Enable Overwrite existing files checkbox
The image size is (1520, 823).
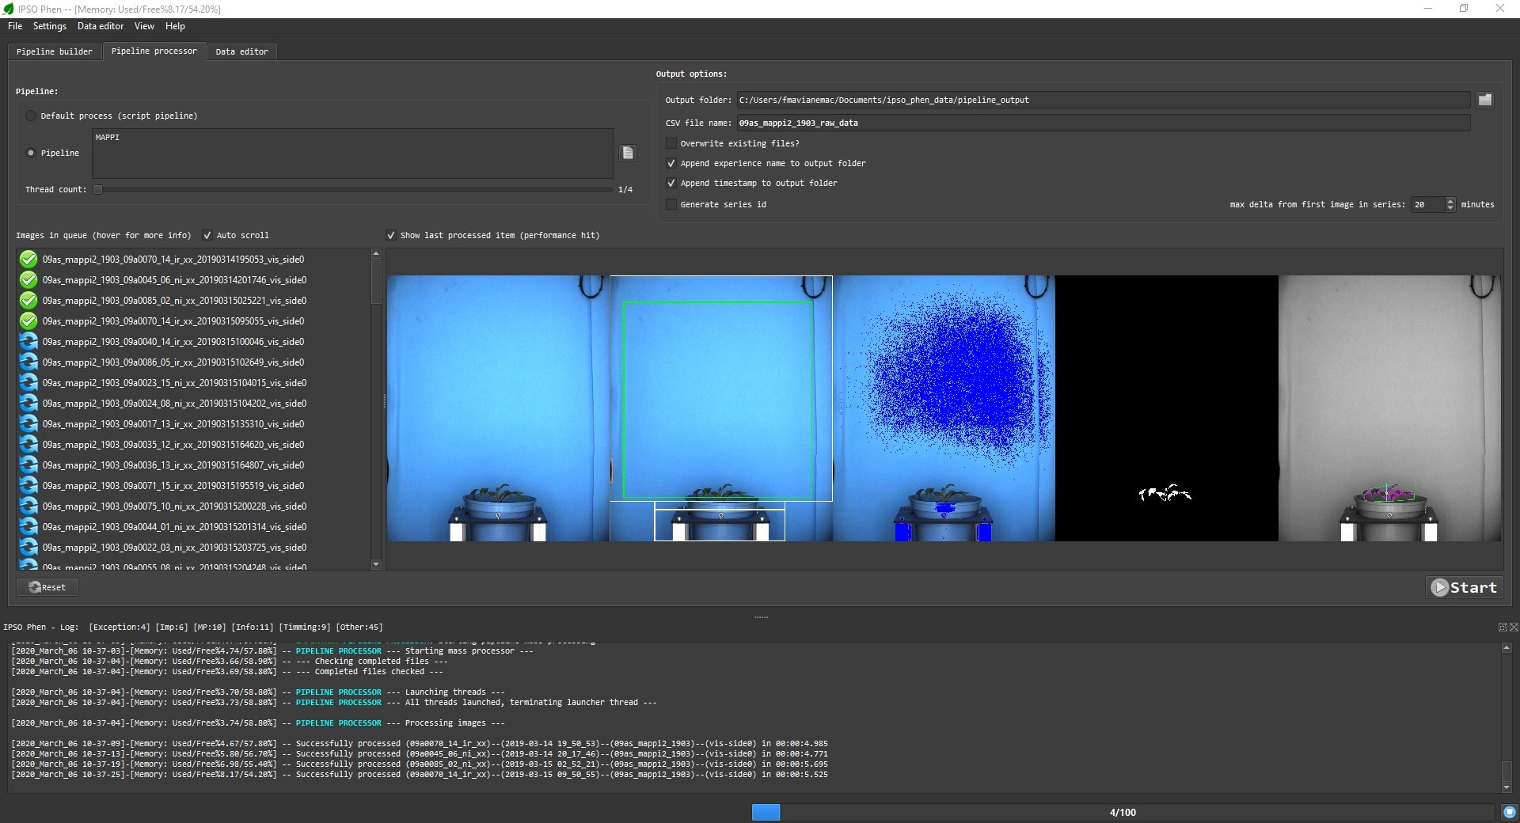[671, 143]
